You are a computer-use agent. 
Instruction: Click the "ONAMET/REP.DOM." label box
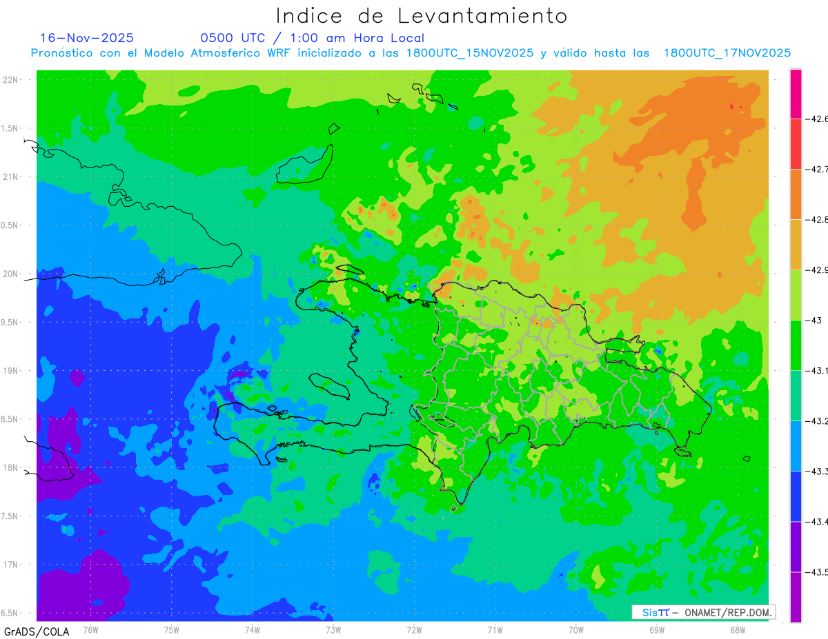point(703,612)
